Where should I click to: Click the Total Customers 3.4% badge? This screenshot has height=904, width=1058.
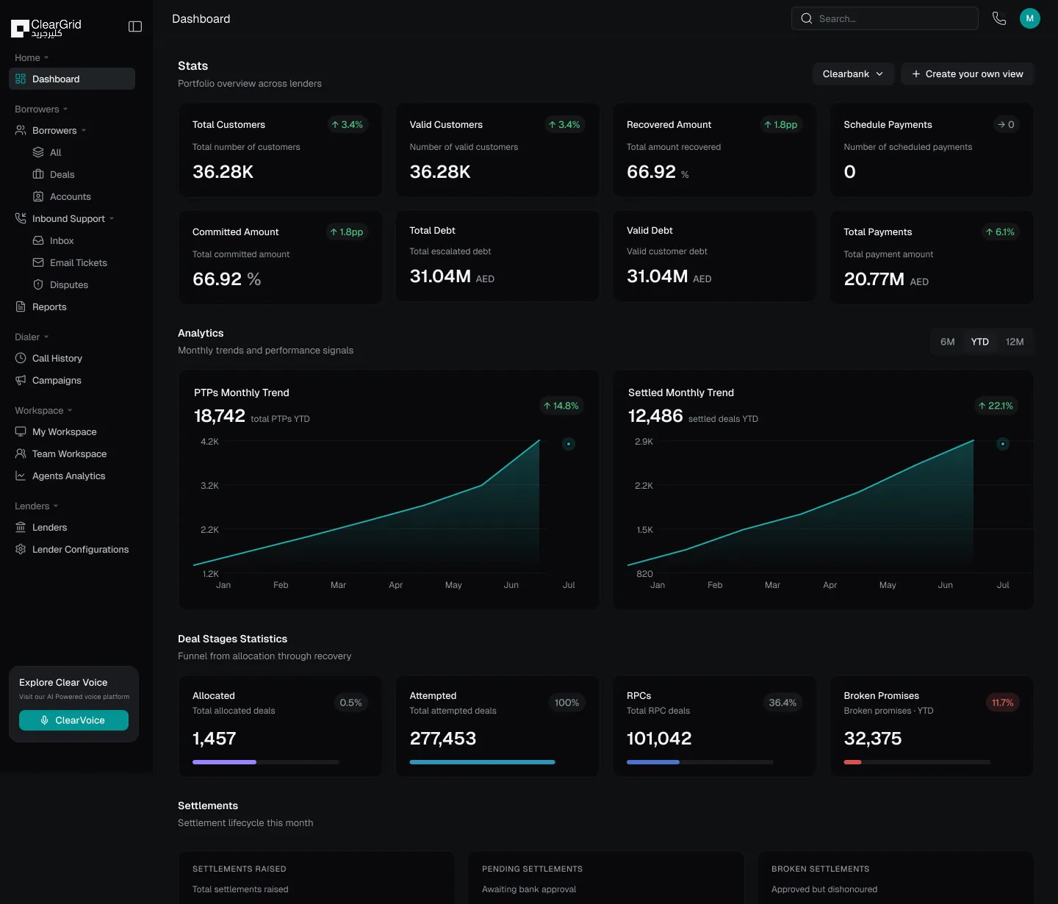click(x=347, y=124)
